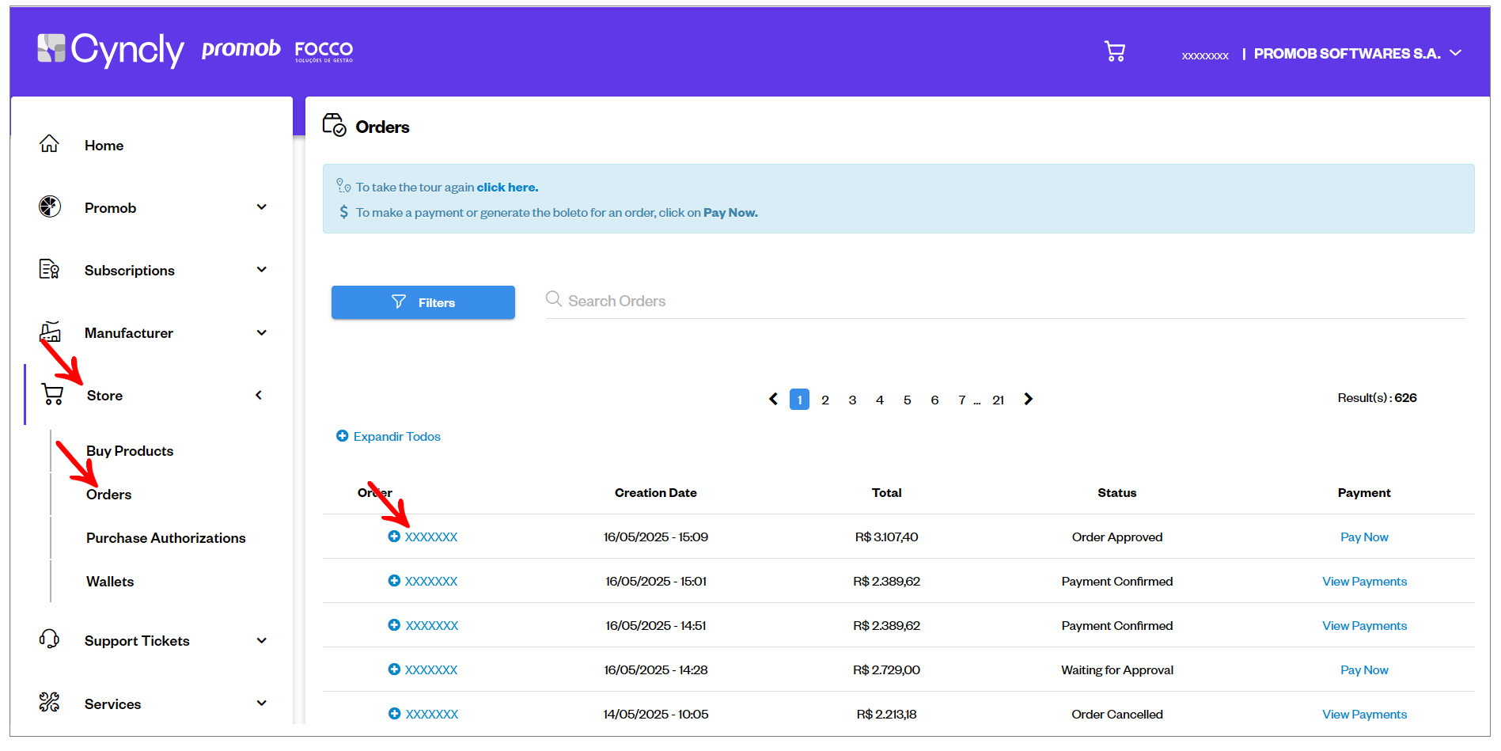Screen dimensions: 1501x751
Task: Click the Promob sidebar icon
Action: [x=50, y=207]
